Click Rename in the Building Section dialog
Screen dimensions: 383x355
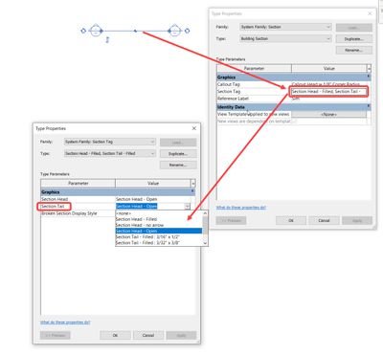[354, 50]
